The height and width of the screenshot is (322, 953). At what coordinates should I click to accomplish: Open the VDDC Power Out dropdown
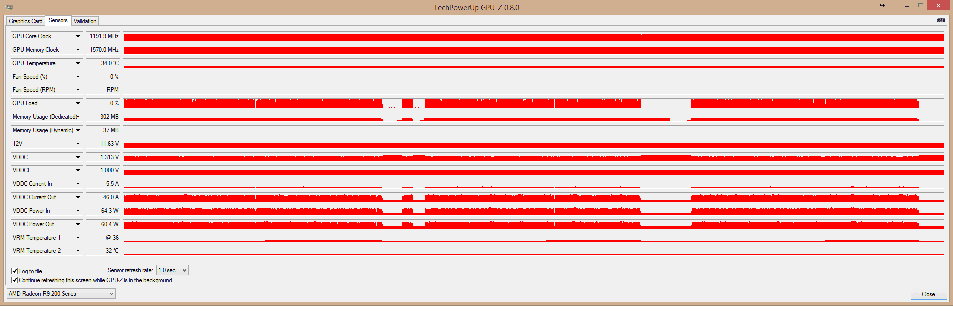coord(46,224)
